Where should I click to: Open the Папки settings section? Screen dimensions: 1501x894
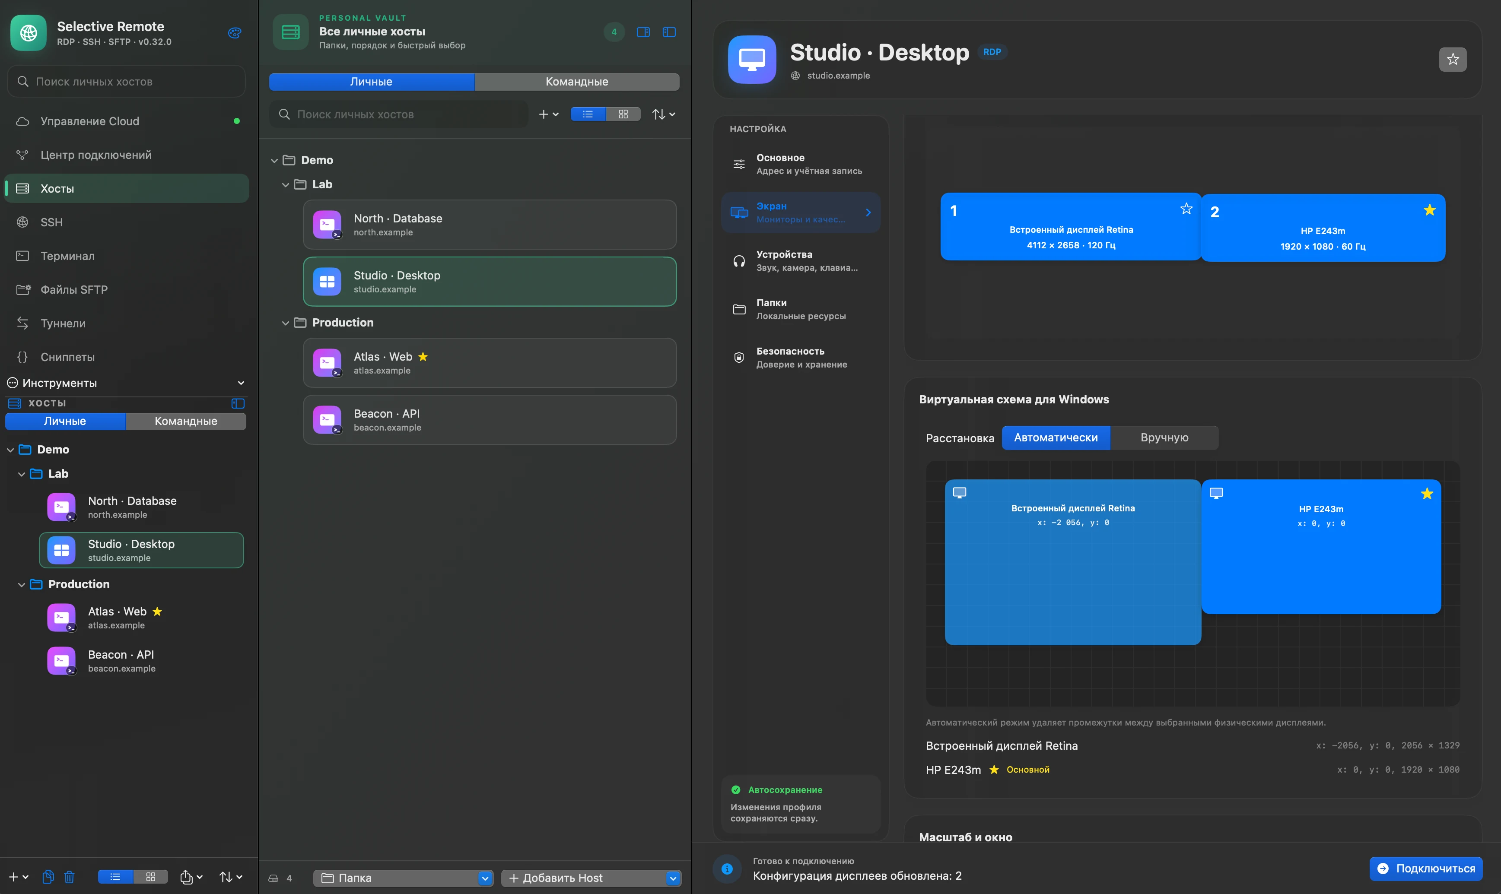(x=800, y=310)
